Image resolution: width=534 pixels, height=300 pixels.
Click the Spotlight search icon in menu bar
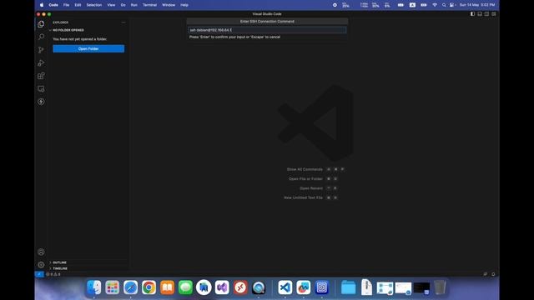click(444, 5)
